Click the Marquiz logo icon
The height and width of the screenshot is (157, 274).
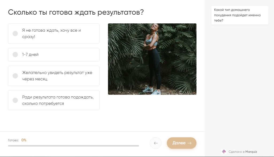tap(224, 152)
